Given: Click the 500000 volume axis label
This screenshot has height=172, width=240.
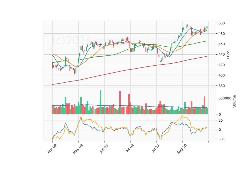Looking at the screenshot, I should click(x=225, y=98).
